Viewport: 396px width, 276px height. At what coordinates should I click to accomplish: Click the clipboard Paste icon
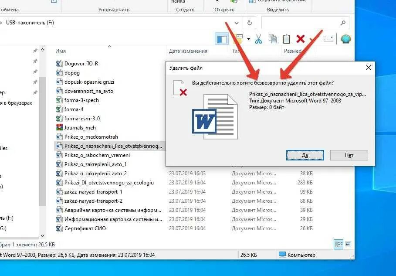click(286, 39)
